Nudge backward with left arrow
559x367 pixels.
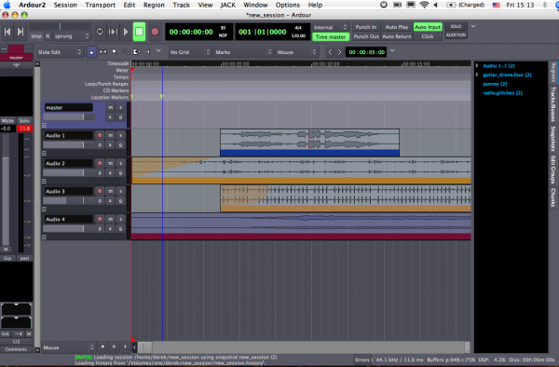[330, 52]
